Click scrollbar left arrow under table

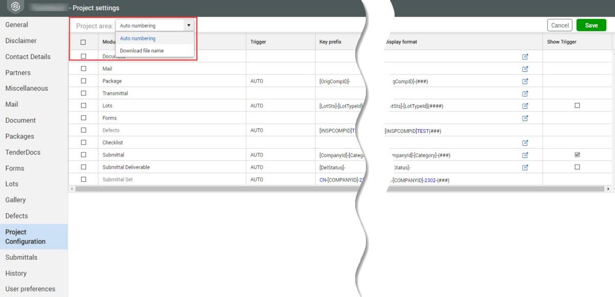coord(71,189)
